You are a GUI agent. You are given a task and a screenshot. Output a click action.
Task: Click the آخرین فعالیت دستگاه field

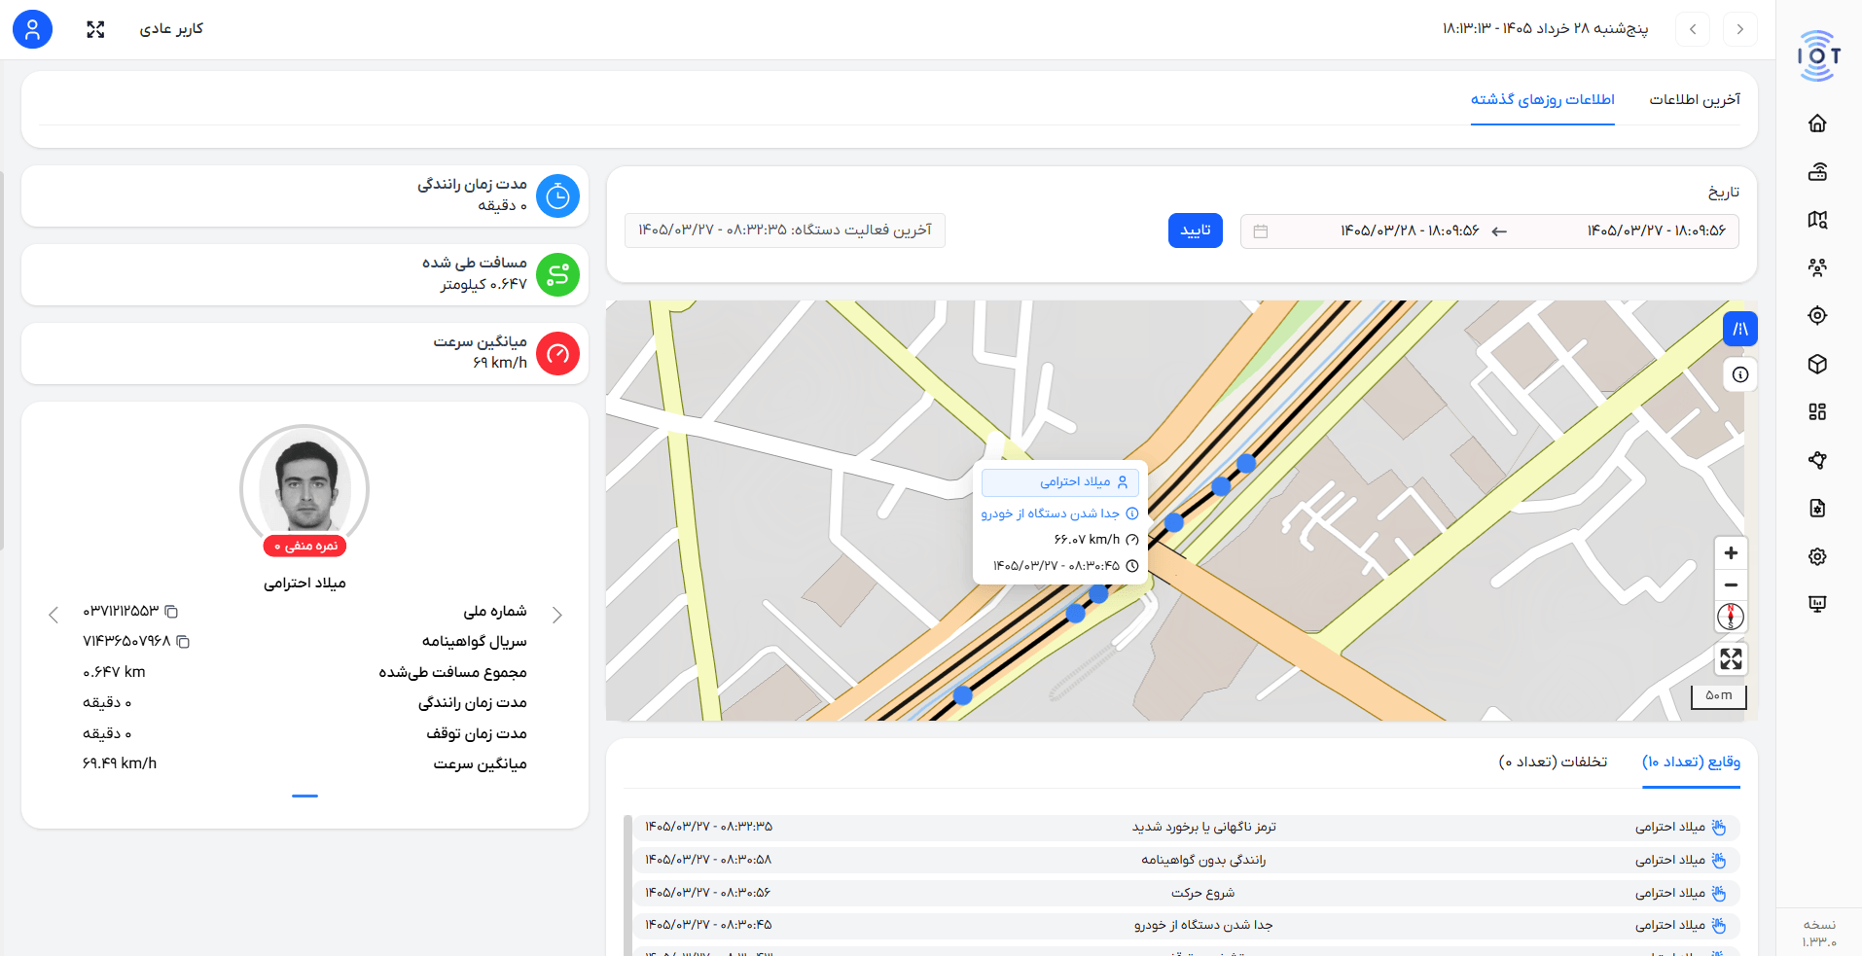(x=785, y=230)
